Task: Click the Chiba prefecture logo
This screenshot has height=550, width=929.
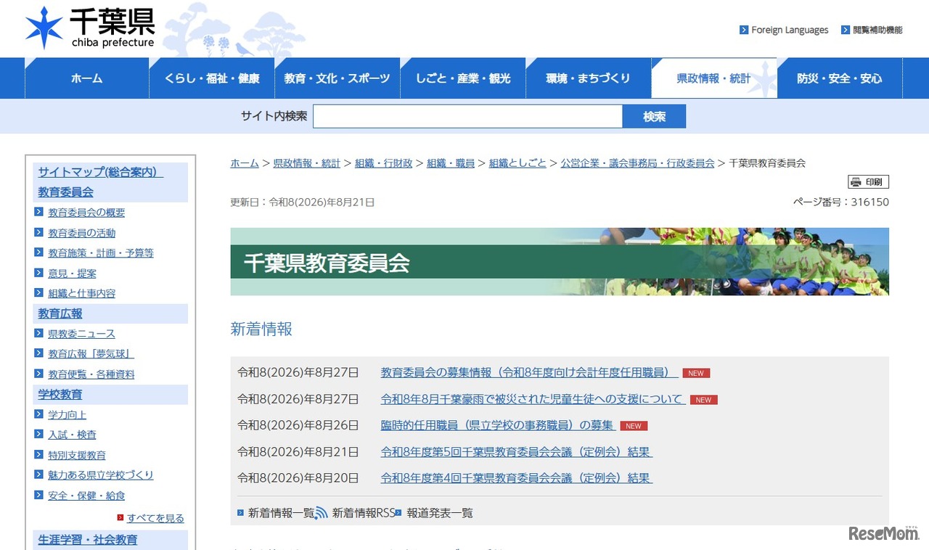Action: [x=90, y=28]
